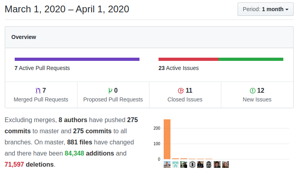Click the '71,597' deletions number

[14, 165]
